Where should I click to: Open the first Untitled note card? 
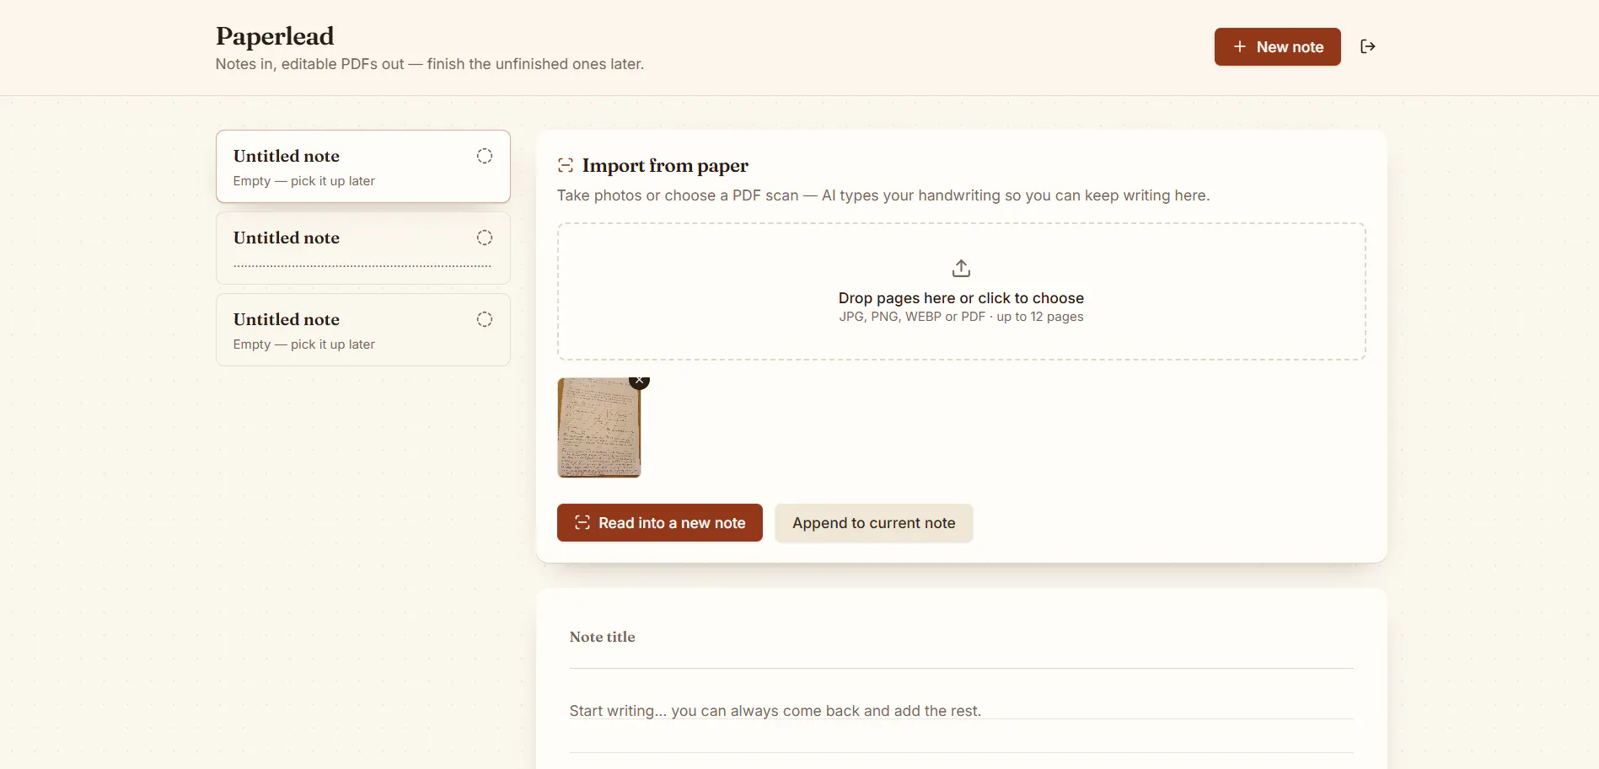pos(363,166)
